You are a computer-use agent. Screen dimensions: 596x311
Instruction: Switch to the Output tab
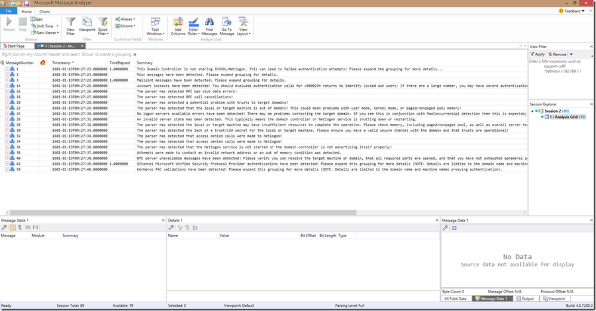525,298
